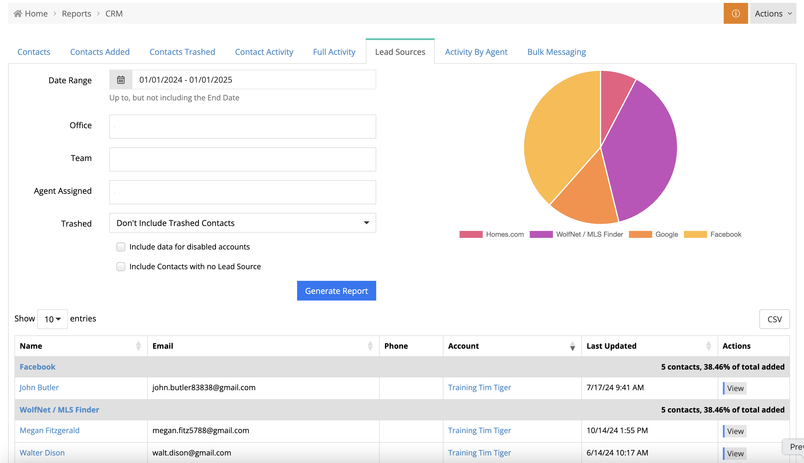Screen dimensions: 804x463
Task: Sort table by Email column arrows
Action: (x=370, y=346)
